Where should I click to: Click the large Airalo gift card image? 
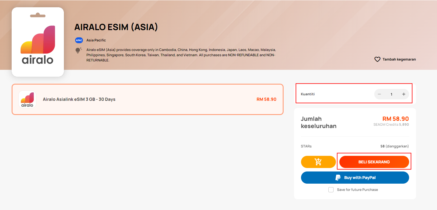coord(38,42)
